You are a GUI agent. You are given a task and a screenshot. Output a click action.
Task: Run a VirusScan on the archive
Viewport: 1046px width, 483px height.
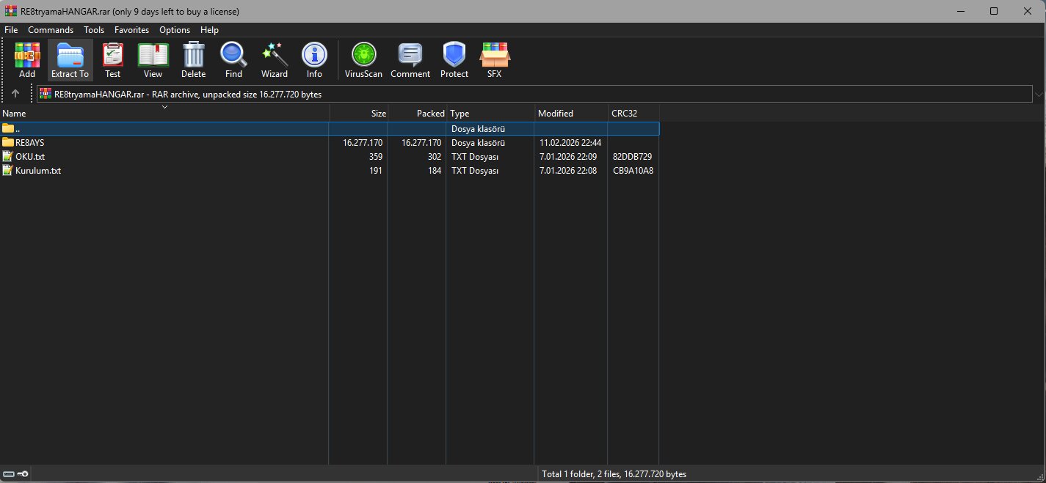click(x=363, y=59)
